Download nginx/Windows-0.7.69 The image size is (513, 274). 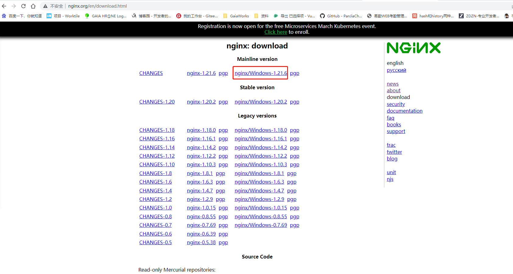point(261,225)
